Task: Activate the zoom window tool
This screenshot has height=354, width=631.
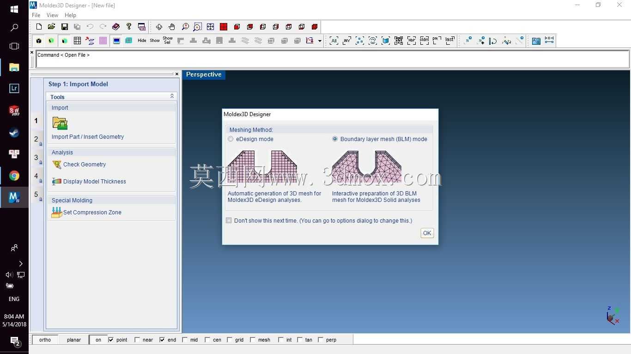Action: (x=198, y=27)
